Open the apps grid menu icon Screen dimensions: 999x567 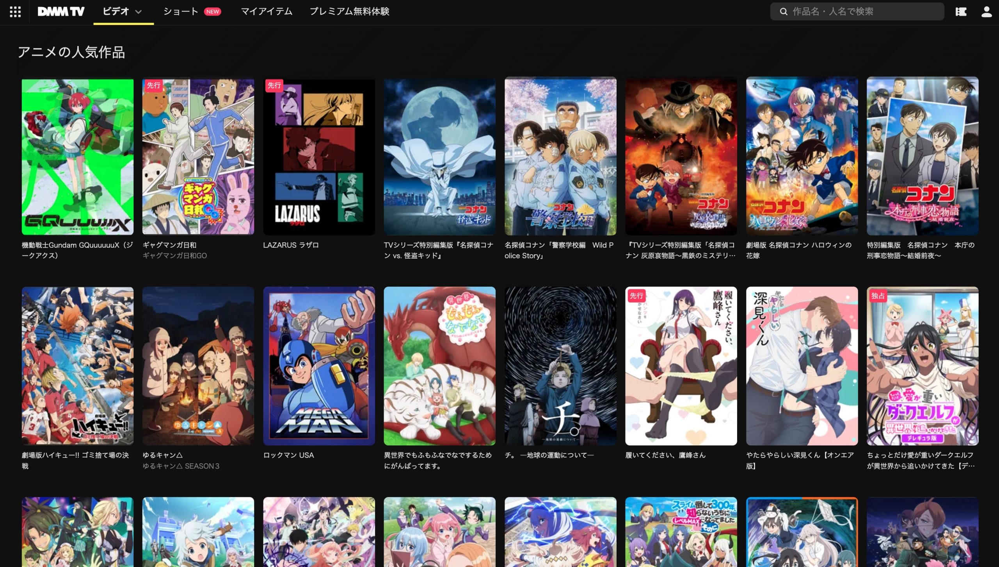(15, 12)
